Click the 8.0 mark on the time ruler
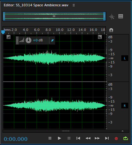The width and height of the screenshot is (132, 145). 48,30
